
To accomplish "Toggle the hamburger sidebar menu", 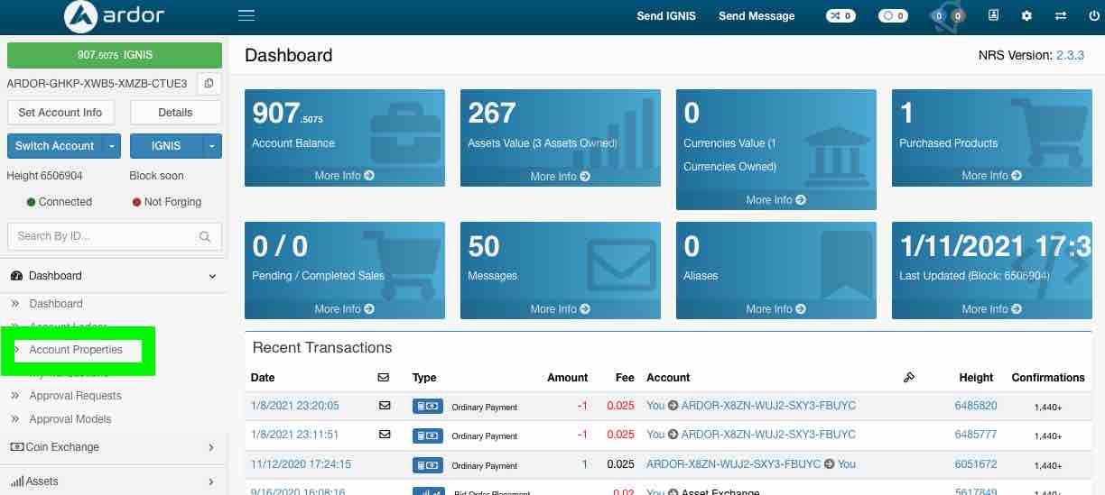I will [x=246, y=15].
